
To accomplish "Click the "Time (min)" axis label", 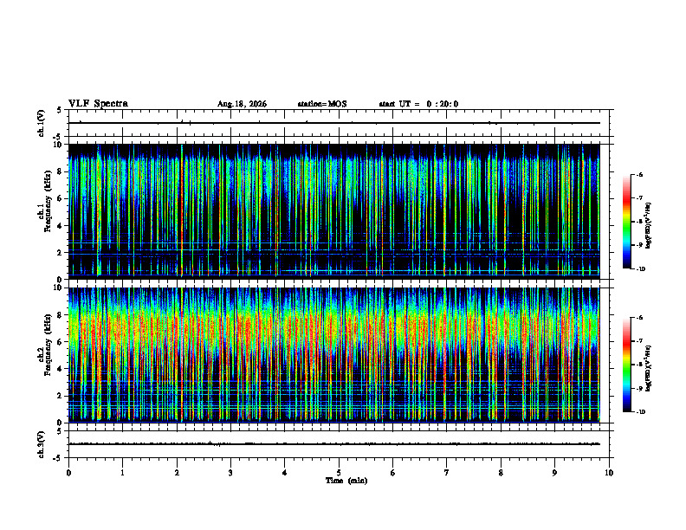I will [346, 481].
